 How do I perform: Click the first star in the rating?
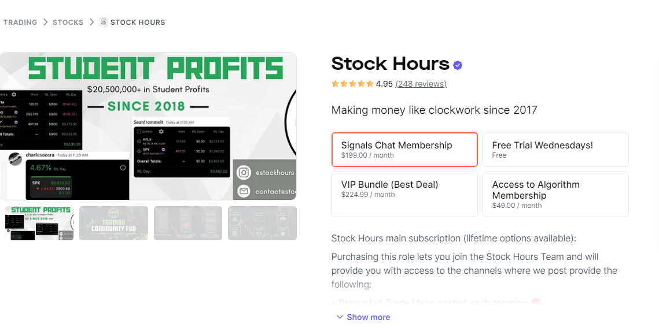[x=334, y=83]
